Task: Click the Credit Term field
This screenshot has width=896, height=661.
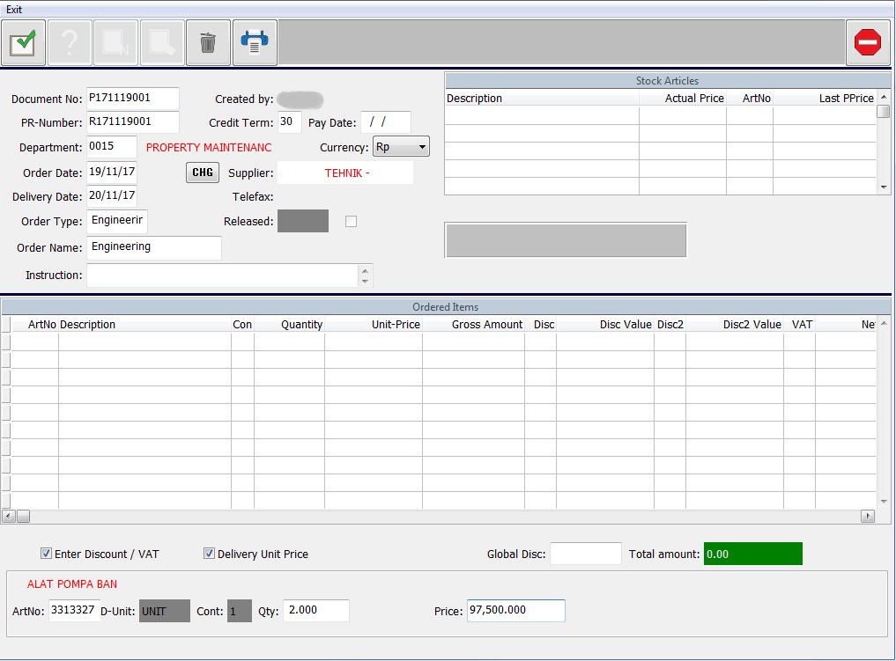Action: click(290, 122)
